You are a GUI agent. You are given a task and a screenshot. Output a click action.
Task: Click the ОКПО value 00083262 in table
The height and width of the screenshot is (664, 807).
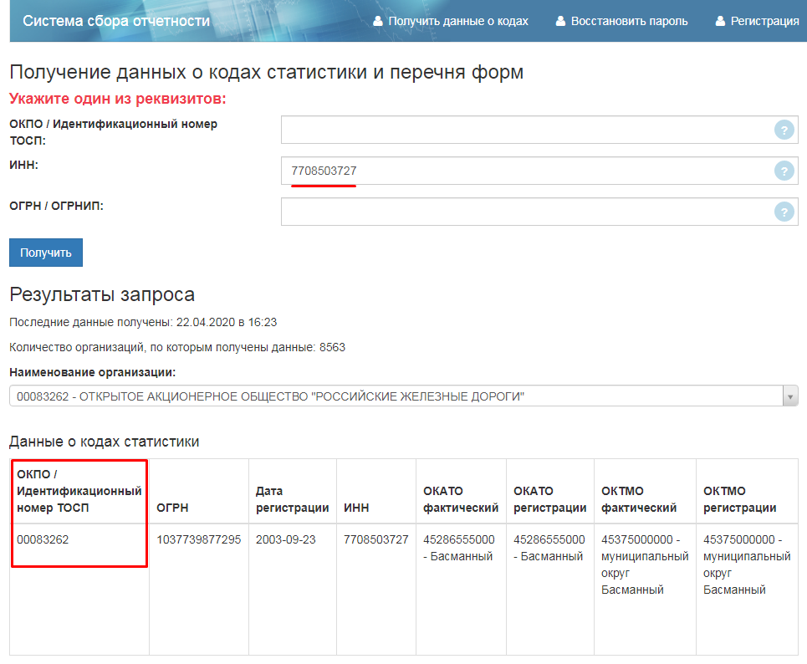(43, 539)
